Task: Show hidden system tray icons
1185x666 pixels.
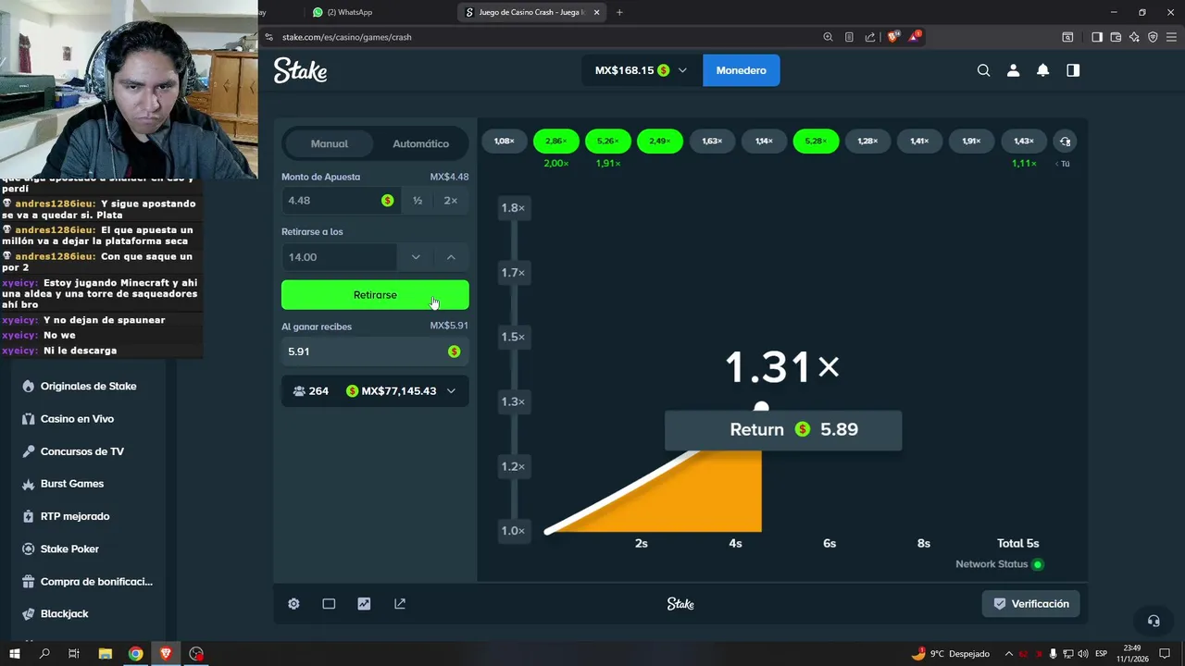Action: pos(1009,654)
